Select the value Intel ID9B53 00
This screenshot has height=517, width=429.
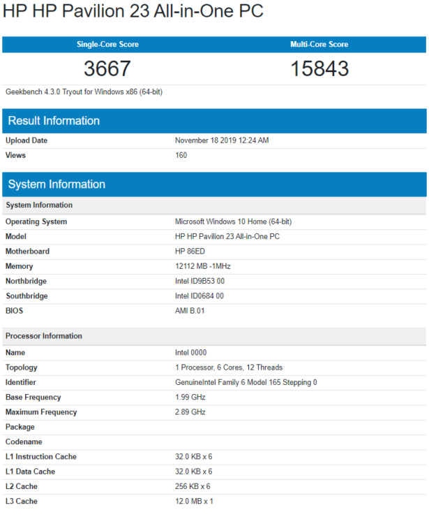click(x=200, y=281)
